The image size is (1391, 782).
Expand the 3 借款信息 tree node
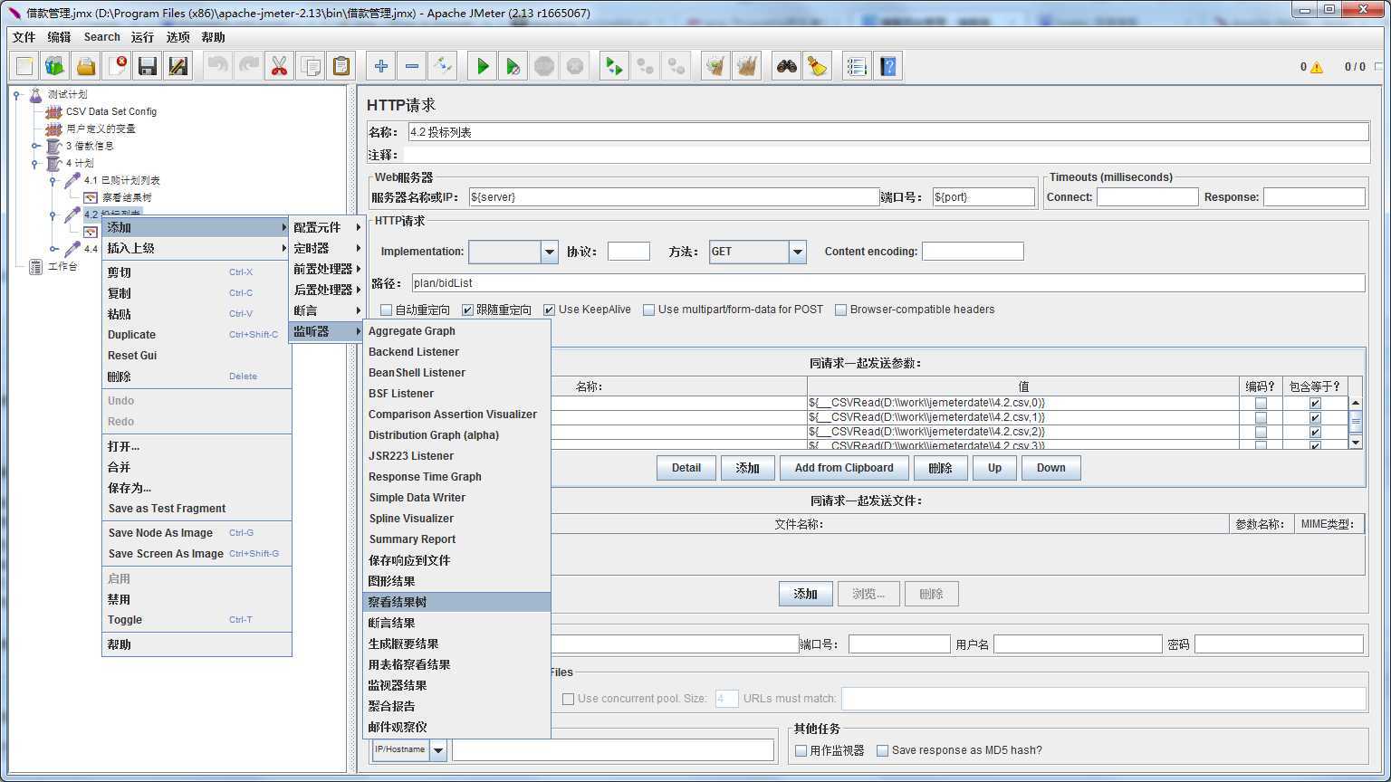[35, 146]
